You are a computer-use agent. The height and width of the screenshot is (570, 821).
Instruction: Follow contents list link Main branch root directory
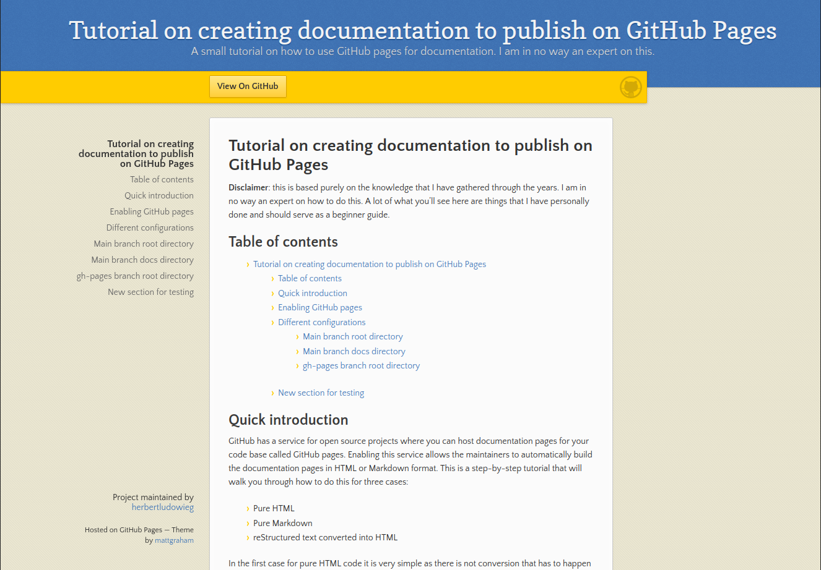353,336
